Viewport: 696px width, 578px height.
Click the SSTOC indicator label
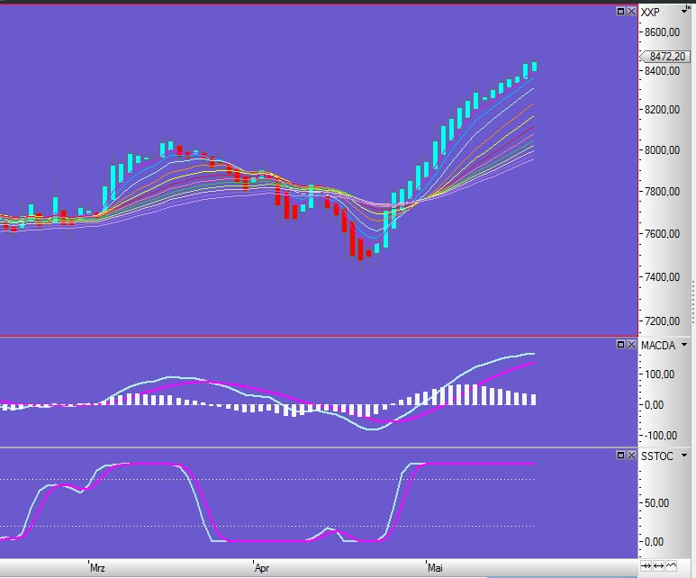[x=657, y=456]
